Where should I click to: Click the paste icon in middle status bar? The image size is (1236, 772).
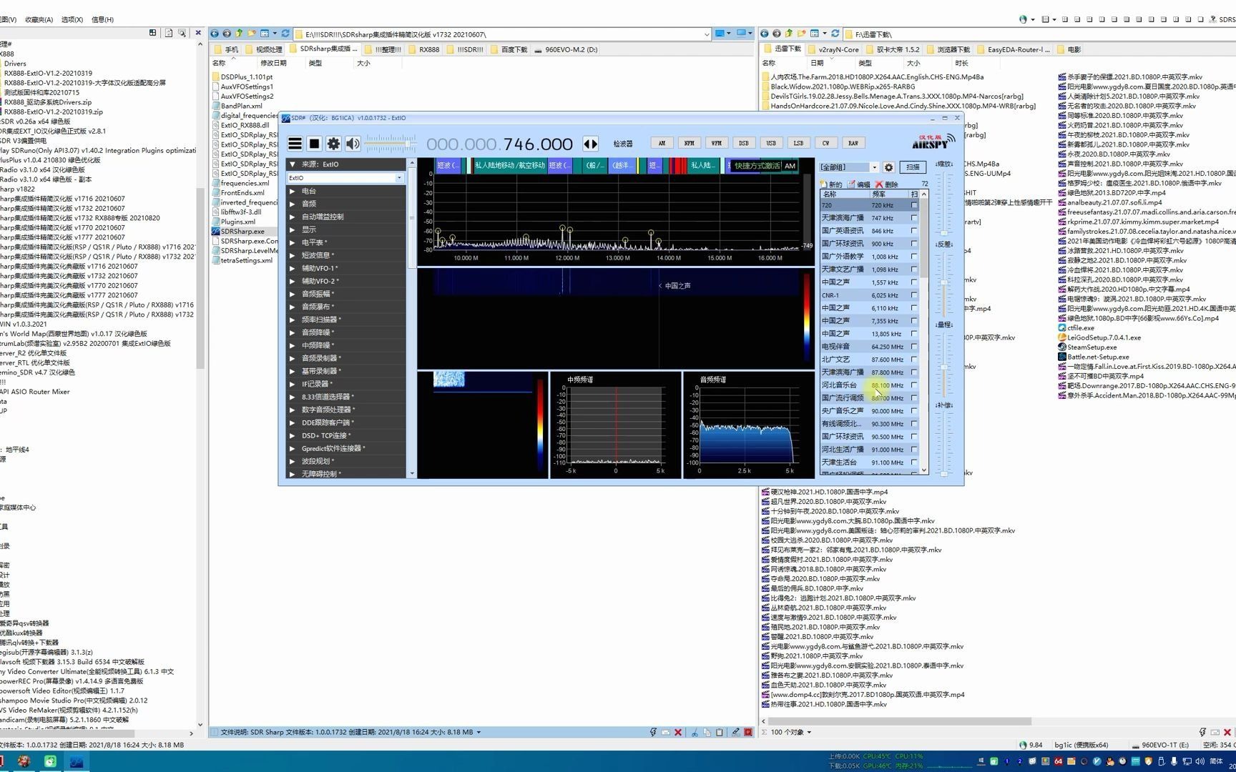pyautogui.click(x=720, y=732)
